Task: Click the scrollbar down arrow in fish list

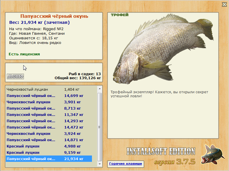Action: pos(100,164)
